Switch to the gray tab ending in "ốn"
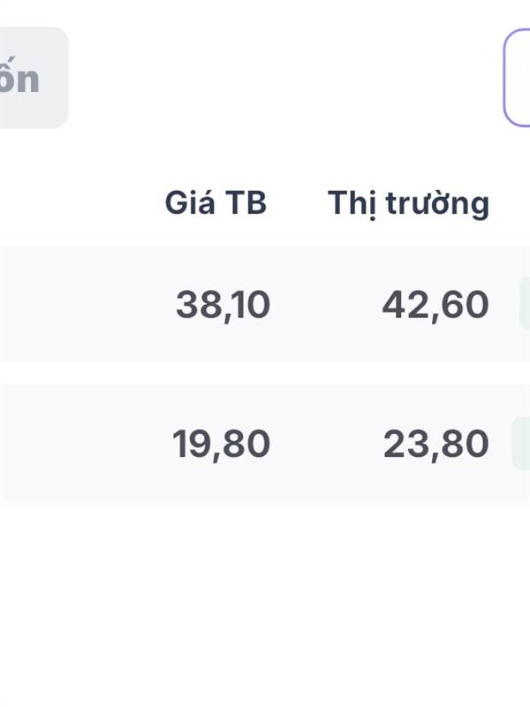Viewport: 530px width, 707px height. coord(33,78)
